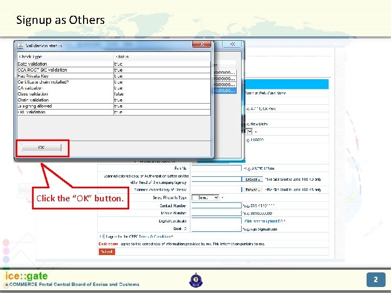Click the Java icon in Validation status title bar
This screenshot has height=293, width=391.
pos(20,46)
